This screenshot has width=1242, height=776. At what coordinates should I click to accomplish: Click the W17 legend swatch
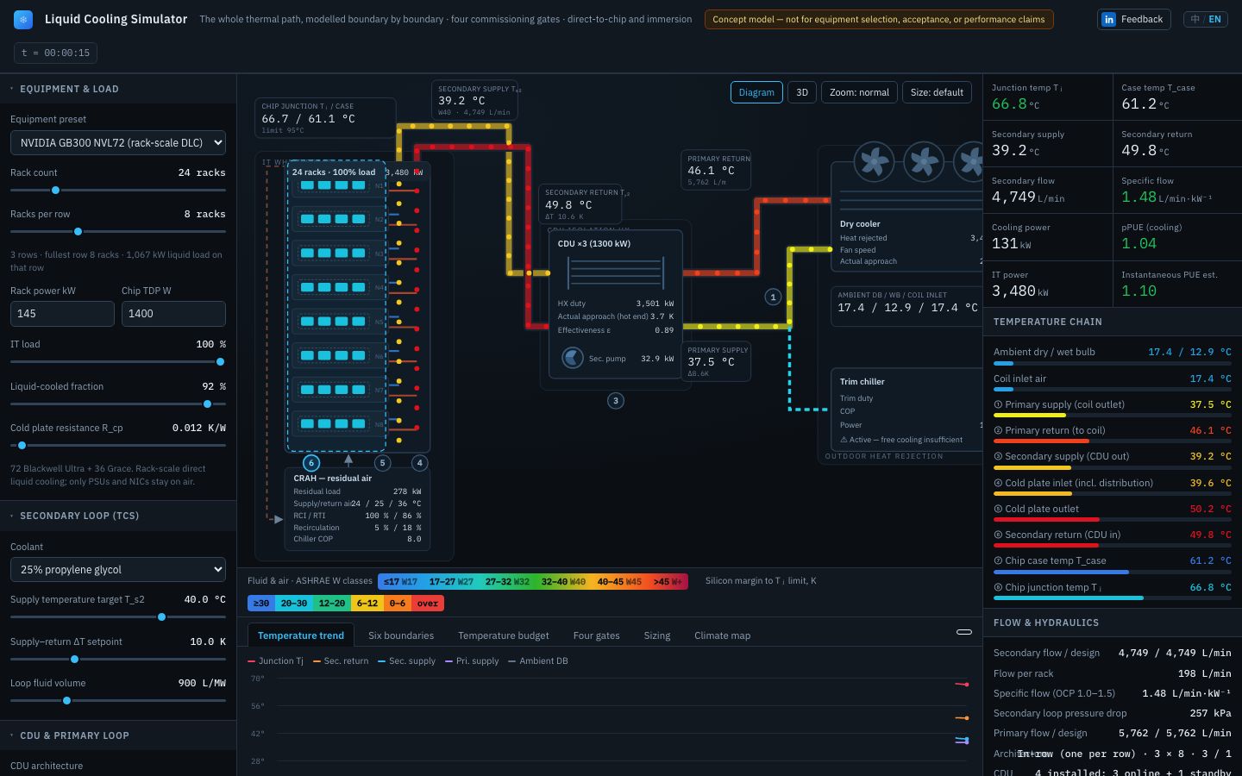(400, 581)
